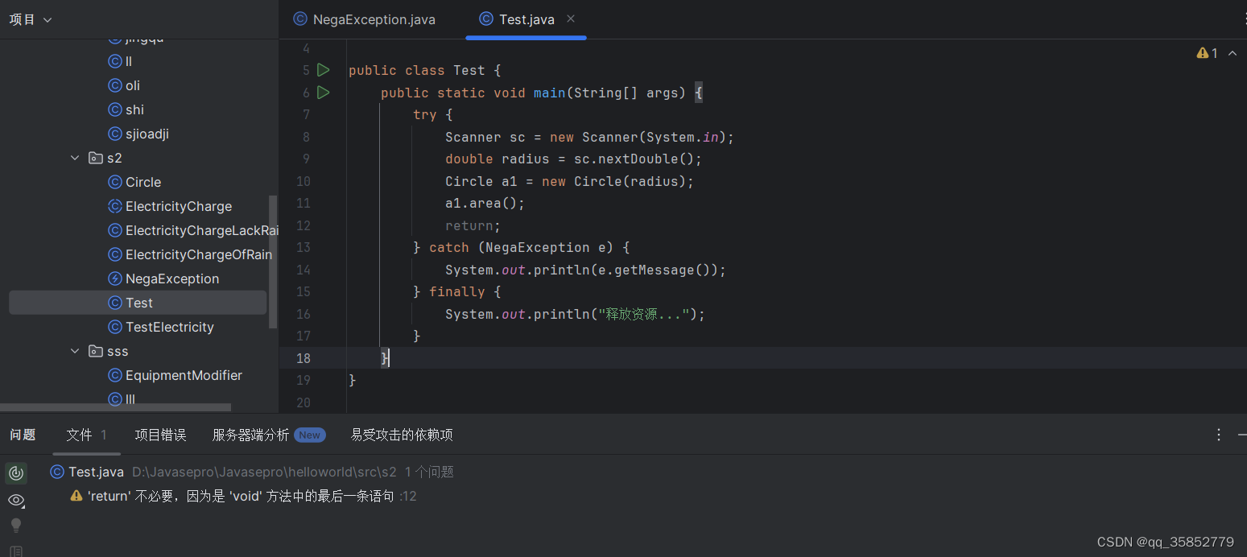
Task: Click the horizontal scrollbar of project tree
Action: pos(115,407)
